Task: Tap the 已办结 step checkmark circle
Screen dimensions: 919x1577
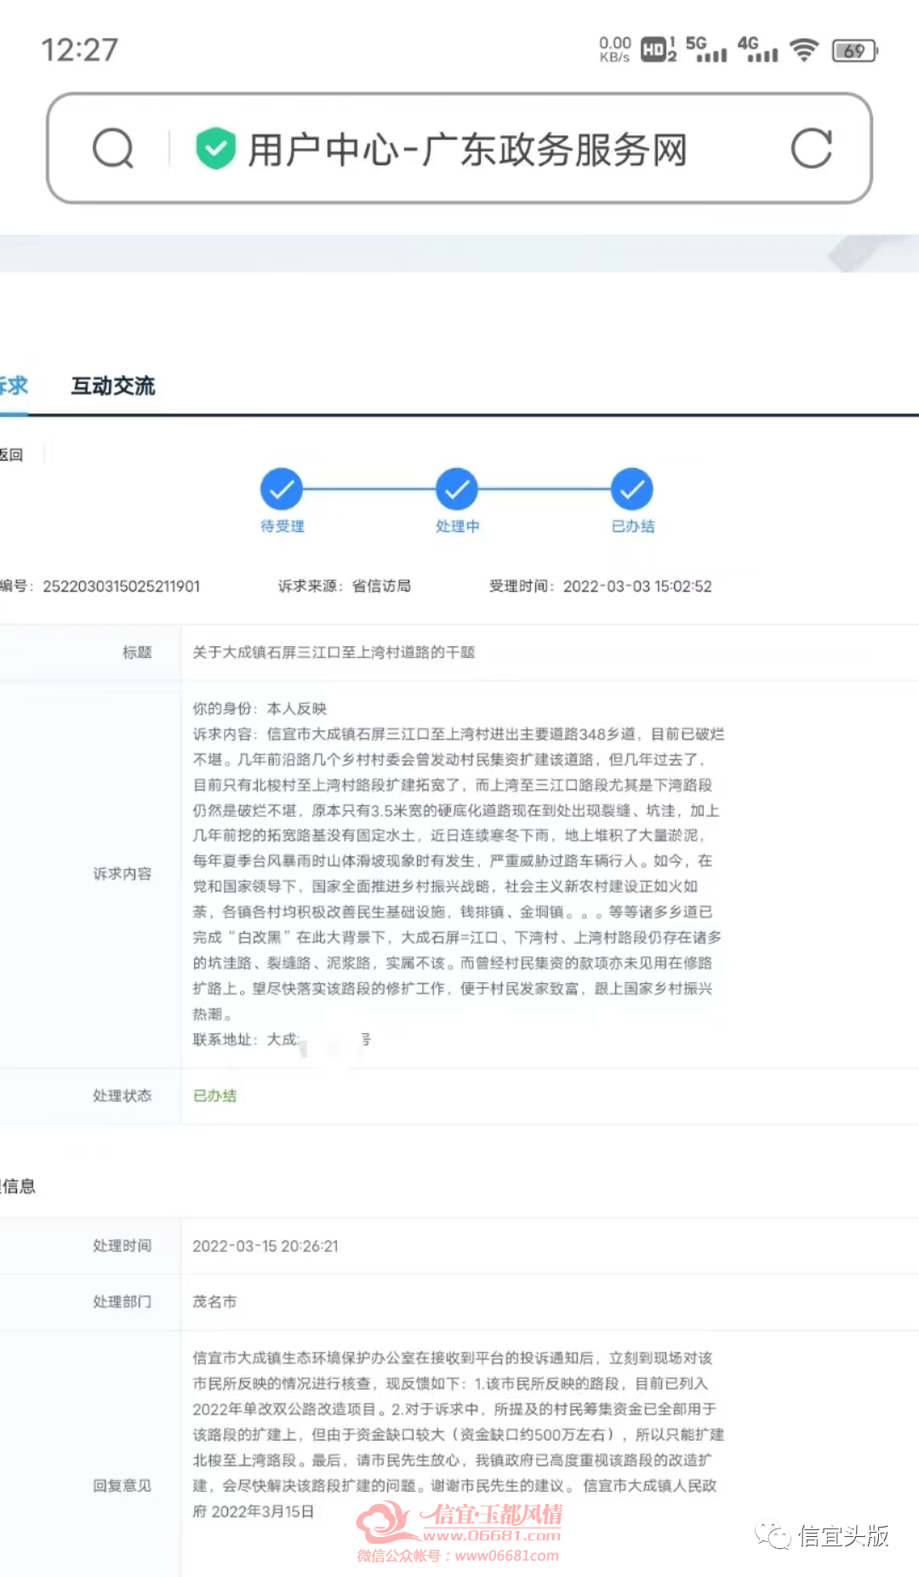Action: 632,489
